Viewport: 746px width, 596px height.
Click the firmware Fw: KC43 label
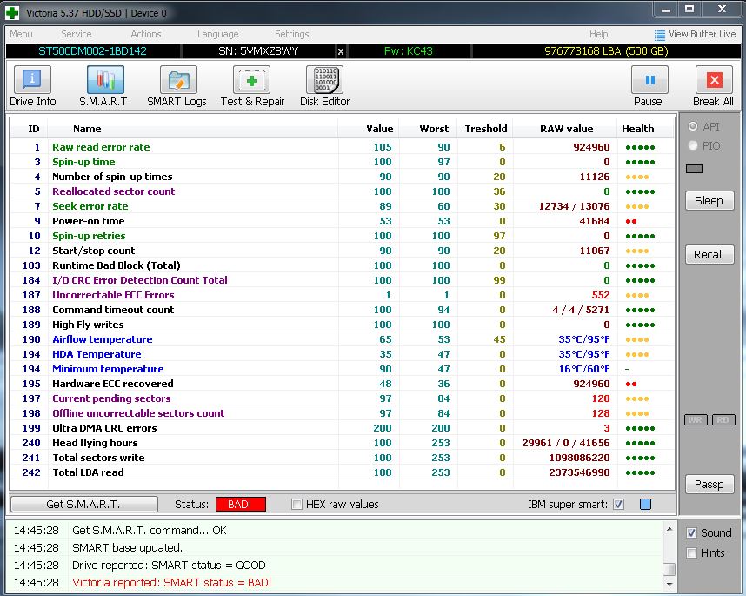click(408, 51)
